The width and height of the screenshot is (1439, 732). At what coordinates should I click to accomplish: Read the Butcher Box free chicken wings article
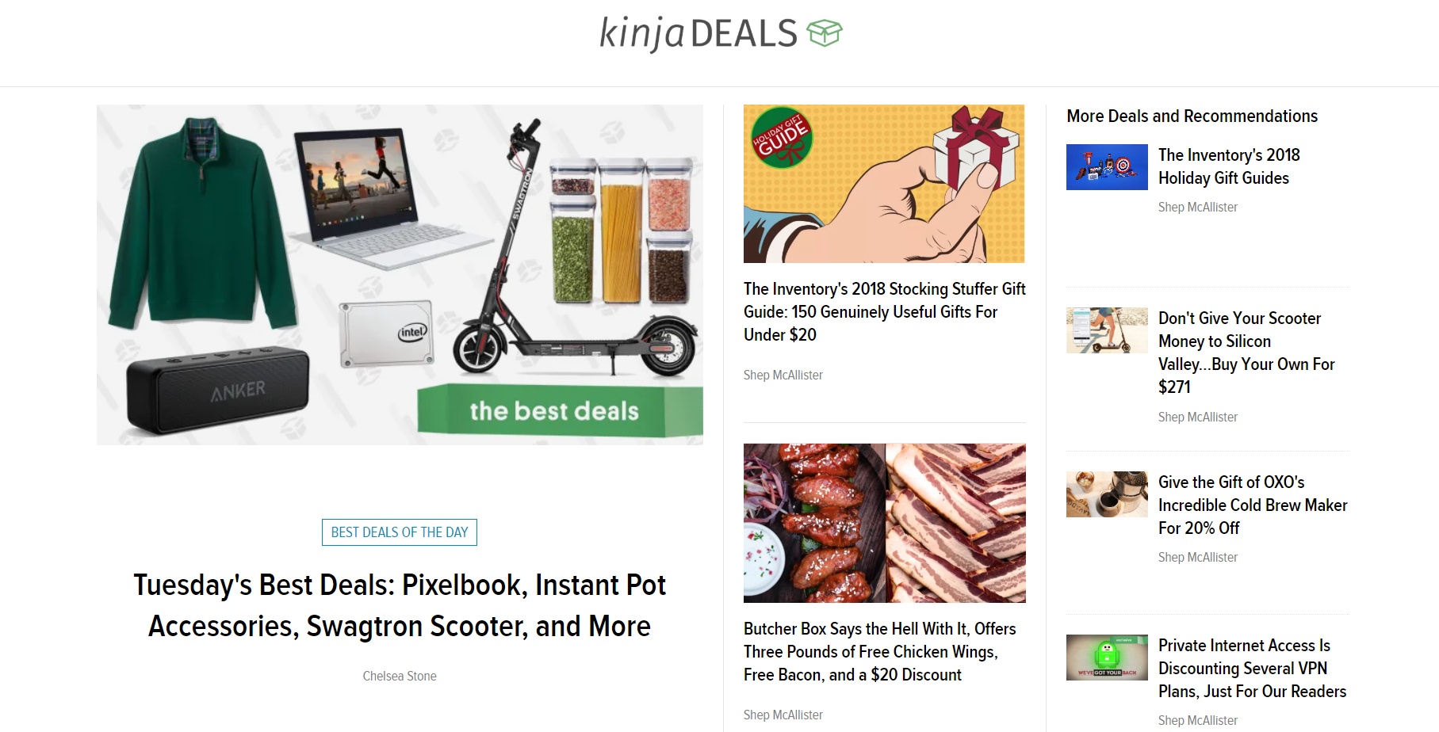880,651
